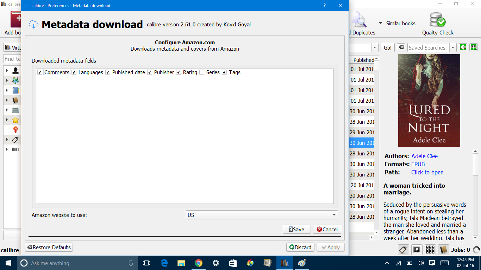Open Google Chrome from the taskbar

[x=199, y=263]
